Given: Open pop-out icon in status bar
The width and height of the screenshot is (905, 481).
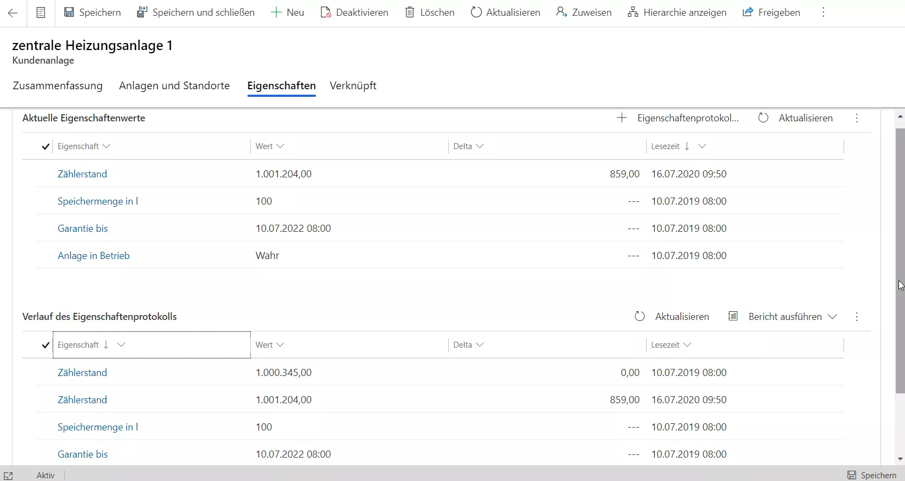Looking at the screenshot, I should pos(8,476).
